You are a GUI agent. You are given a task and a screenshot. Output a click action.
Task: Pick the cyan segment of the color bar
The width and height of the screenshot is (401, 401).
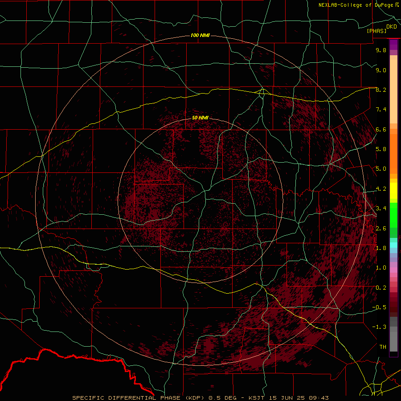click(x=393, y=245)
